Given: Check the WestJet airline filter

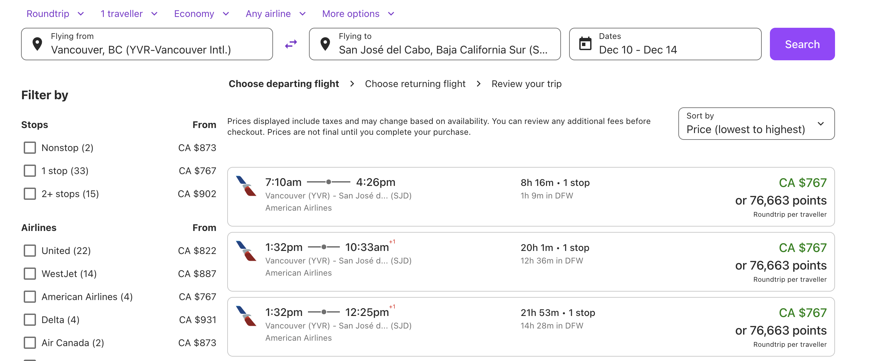Looking at the screenshot, I should point(30,273).
